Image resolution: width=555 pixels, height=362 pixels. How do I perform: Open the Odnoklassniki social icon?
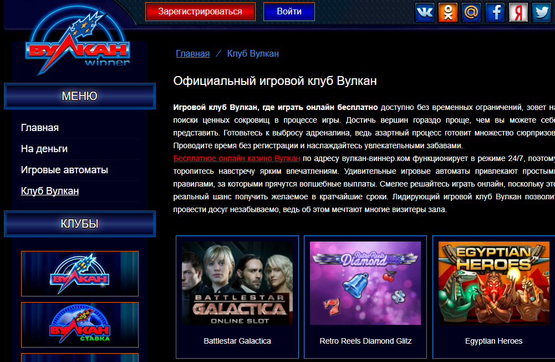coord(448,12)
